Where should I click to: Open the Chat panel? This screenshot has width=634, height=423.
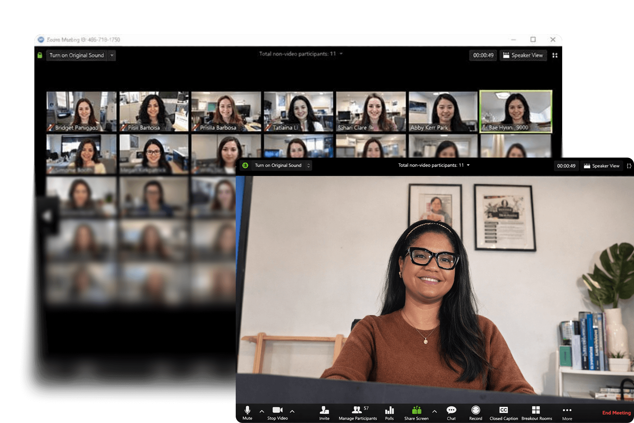point(451,413)
